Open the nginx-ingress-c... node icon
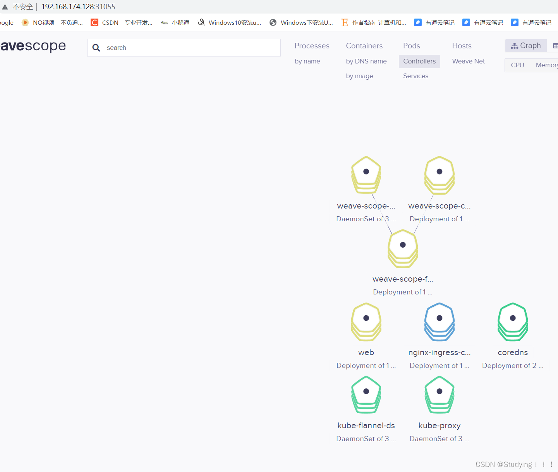Viewport: 558px width, 472px height. pyautogui.click(x=439, y=322)
